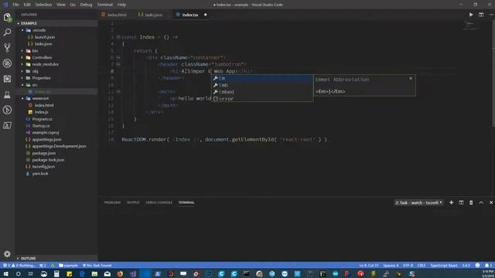Open Startup.cs in the explorer
This screenshot has height=278, width=495.
pyautogui.click(x=56, y=126)
